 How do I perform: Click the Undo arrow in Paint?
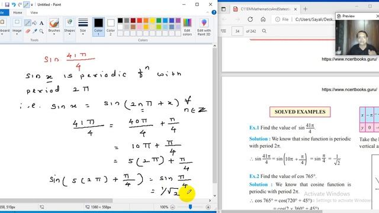click(x=14, y=5)
